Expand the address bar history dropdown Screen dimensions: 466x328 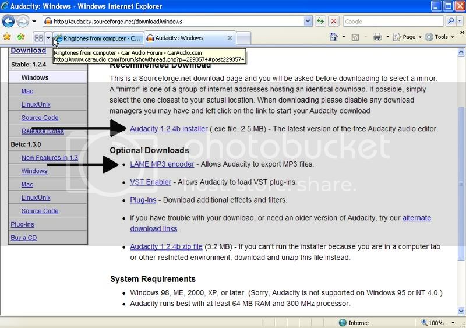coord(308,22)
